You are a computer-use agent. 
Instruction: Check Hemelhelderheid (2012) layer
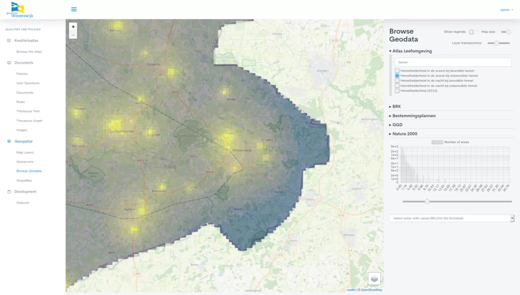(397, 90)
